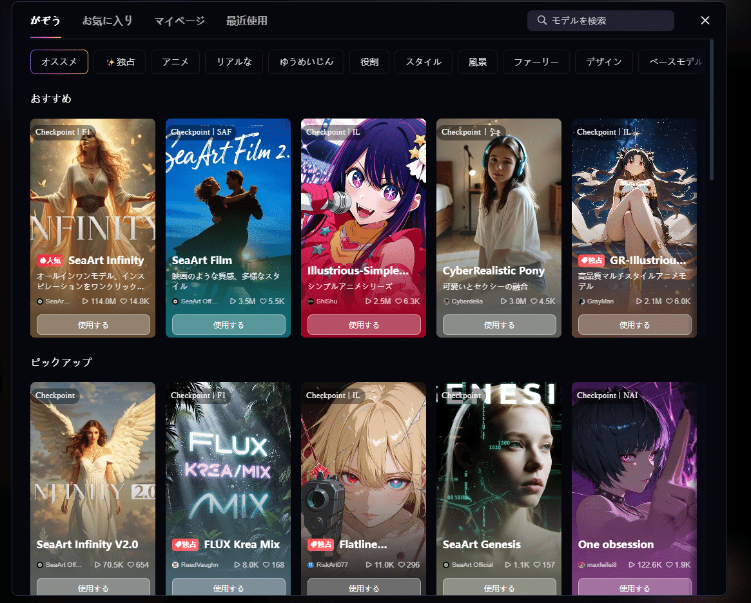Open the マイページ tab

(180, 21)
